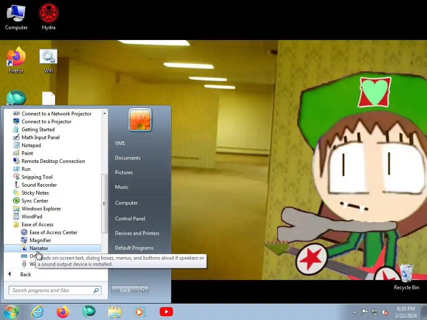Screen dimensions: 427x320
Task: Open Windows Media Player on the taskbar
Action: [141, 312]
